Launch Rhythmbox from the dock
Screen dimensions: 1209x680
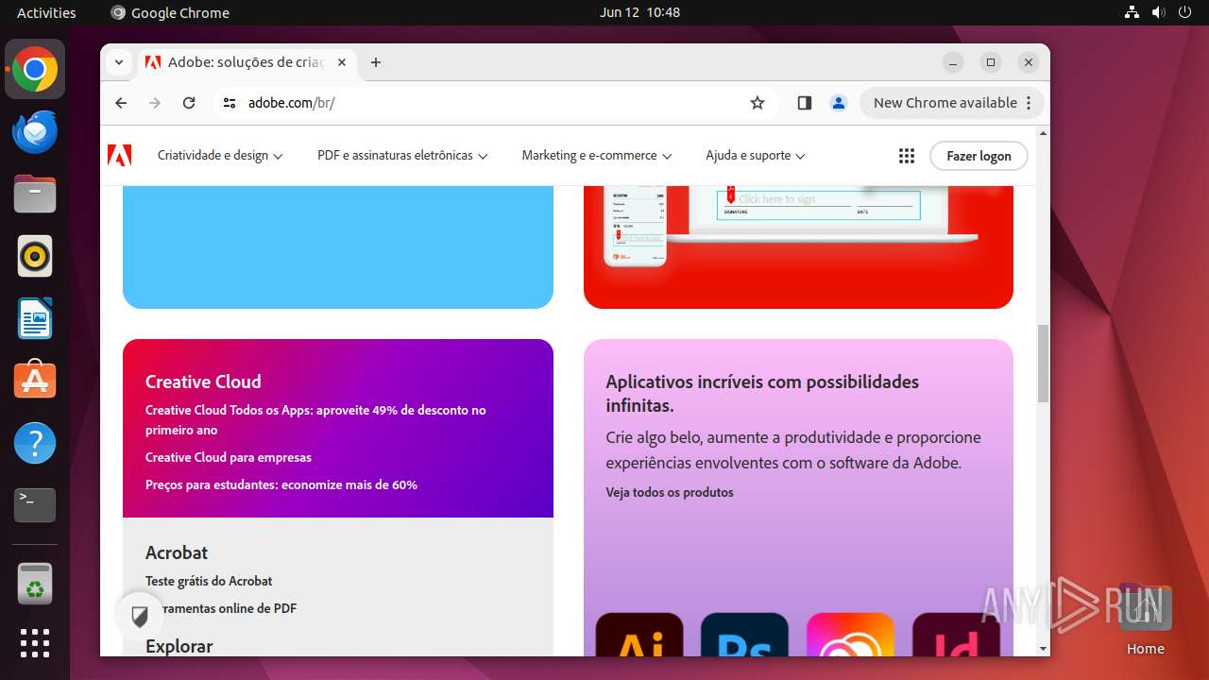point(35,257)
